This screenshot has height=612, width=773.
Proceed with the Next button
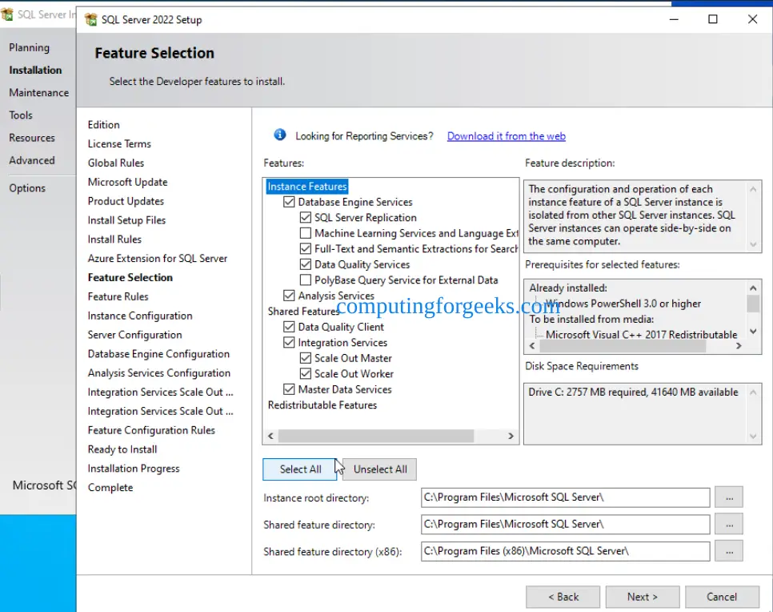point(643,598)
